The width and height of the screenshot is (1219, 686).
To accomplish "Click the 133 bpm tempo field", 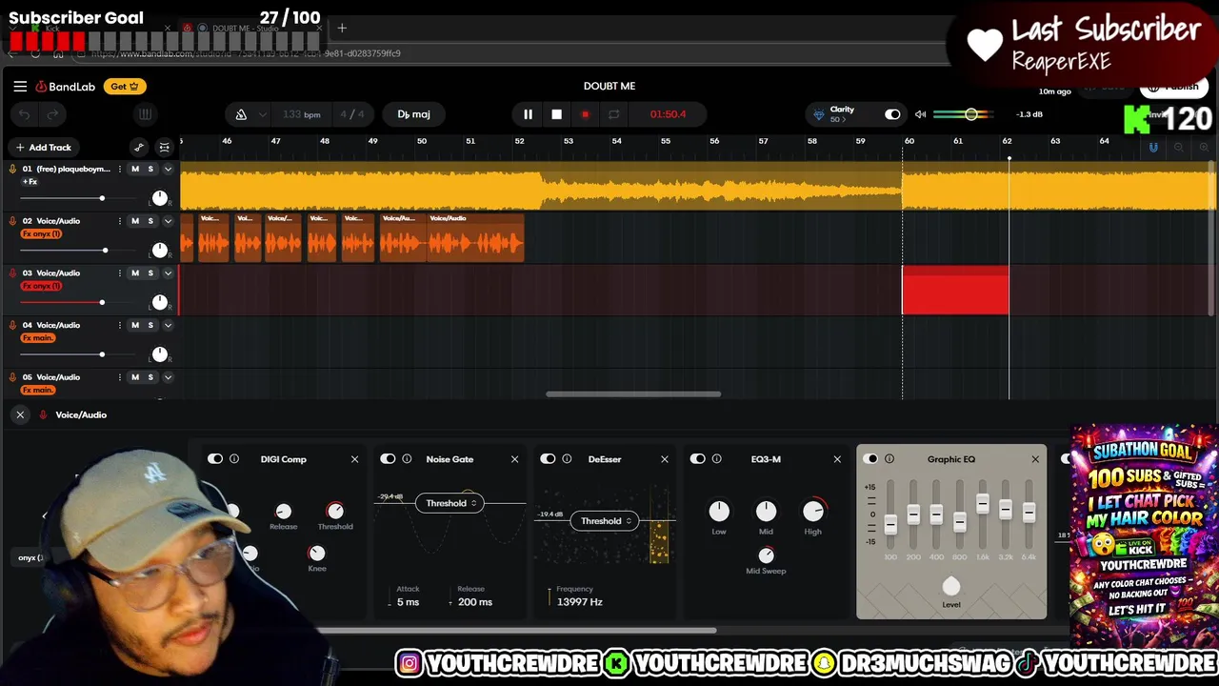I will [x=302, y=114].
